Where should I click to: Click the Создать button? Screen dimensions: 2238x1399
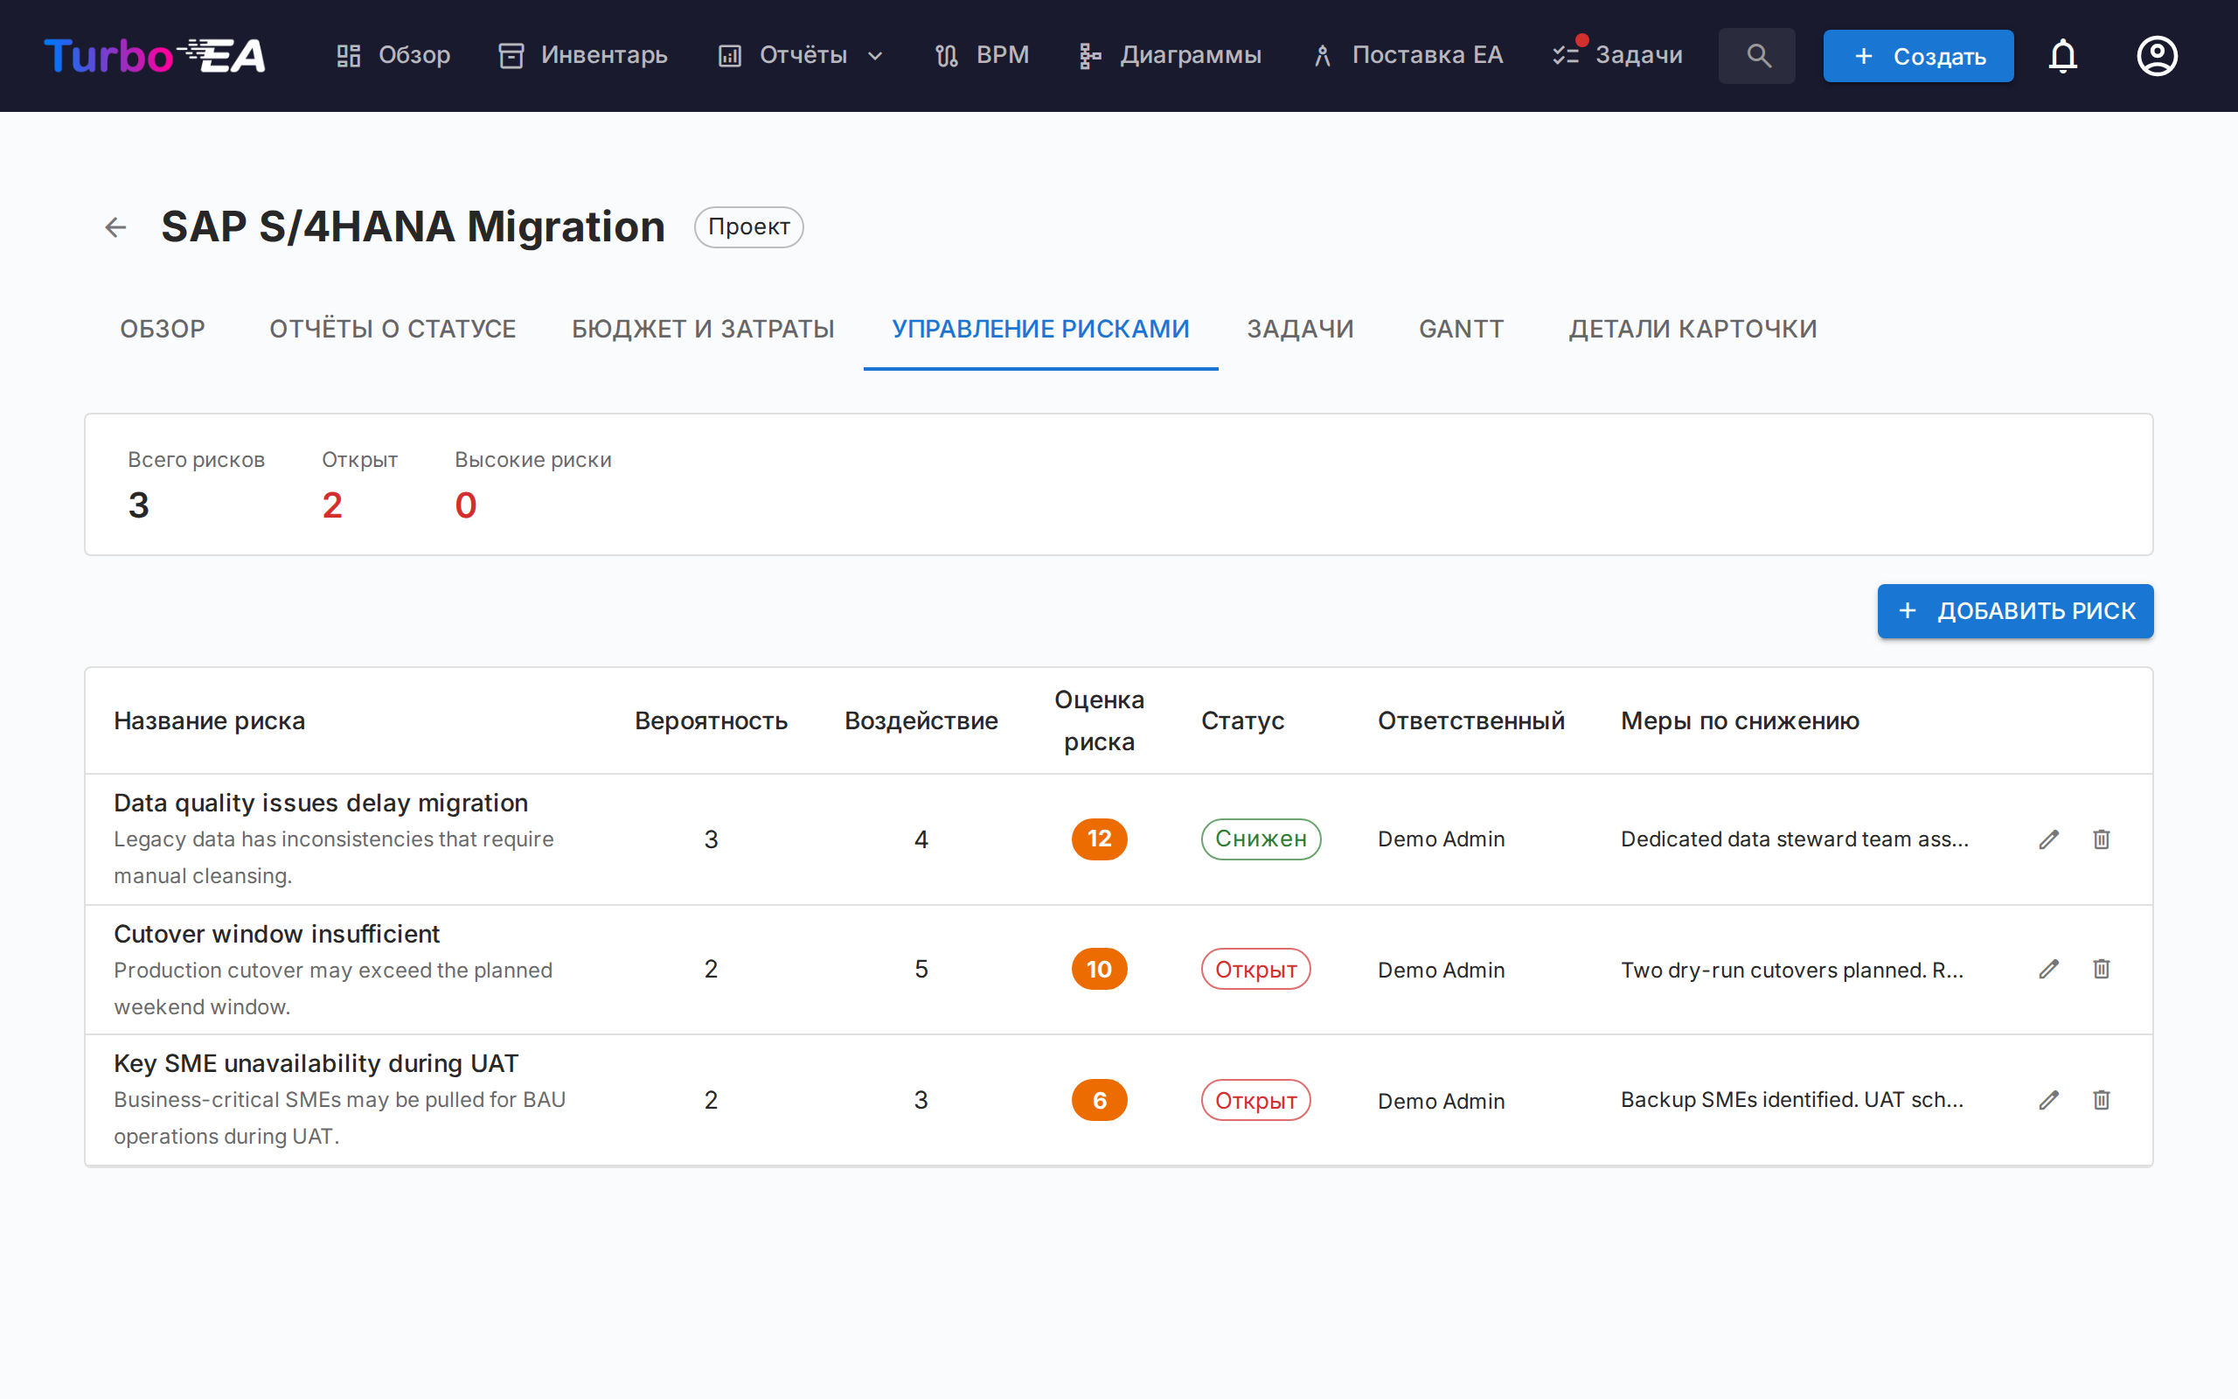tap(1918, 55)
